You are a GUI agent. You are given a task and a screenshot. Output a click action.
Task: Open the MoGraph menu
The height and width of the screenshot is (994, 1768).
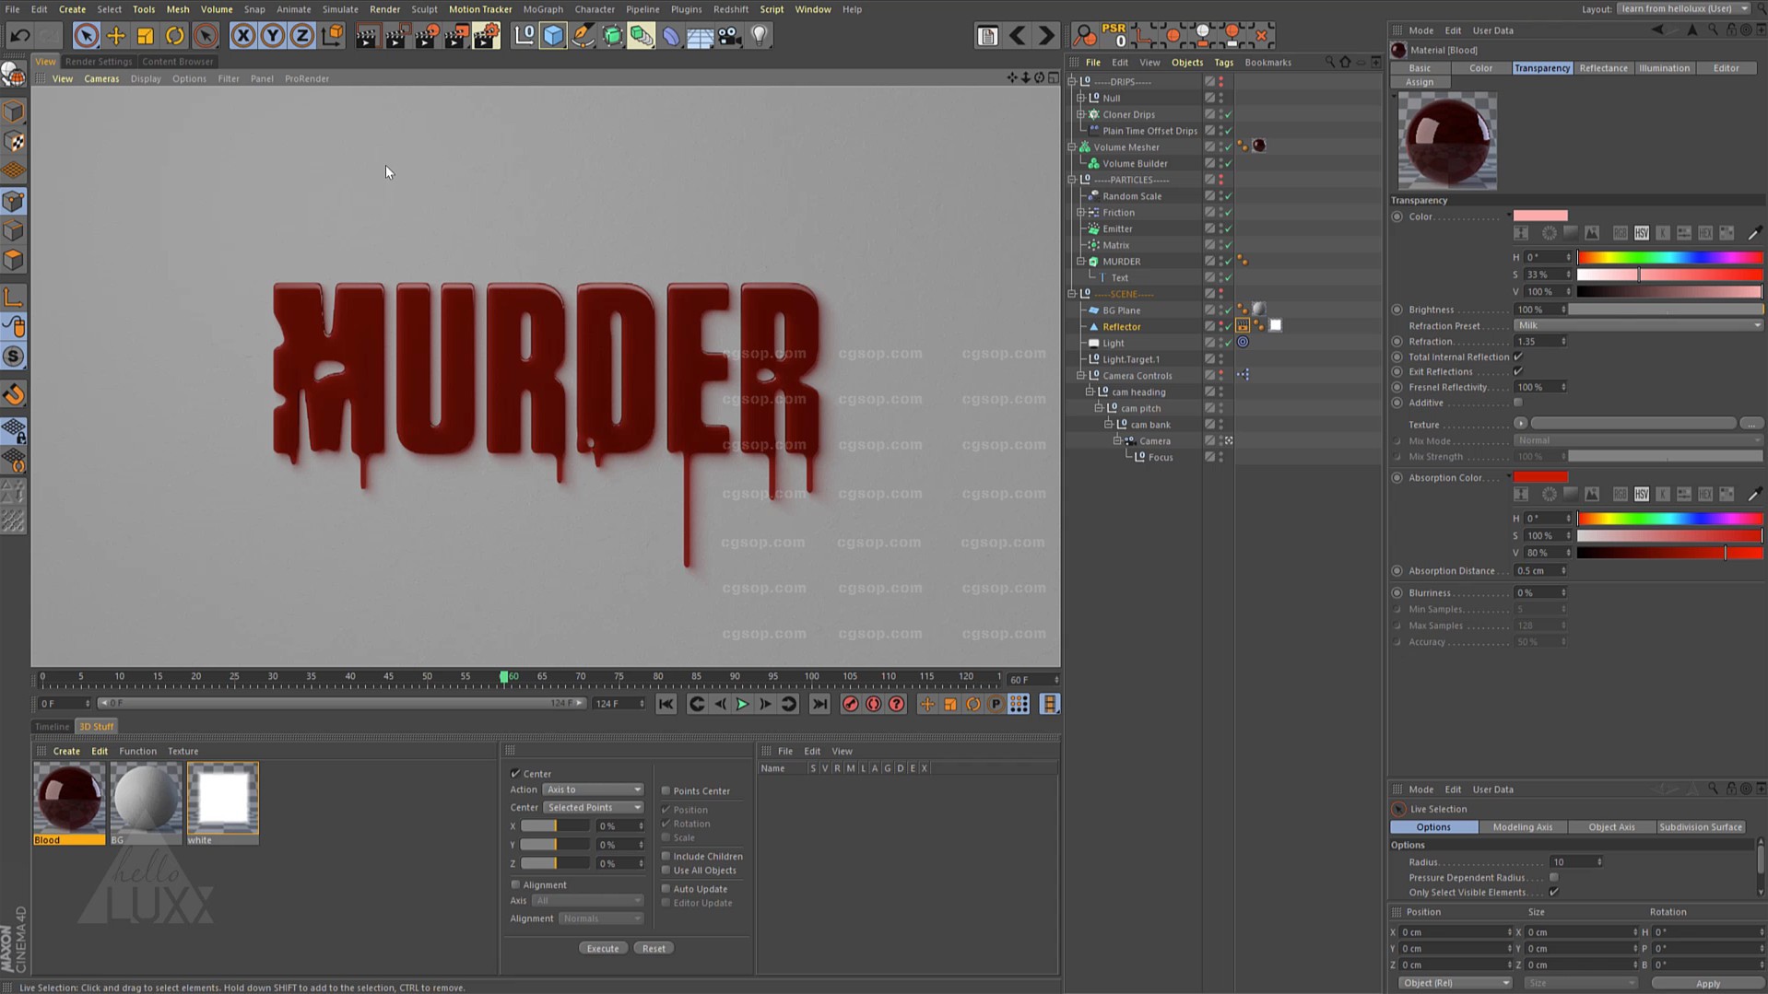543,9
